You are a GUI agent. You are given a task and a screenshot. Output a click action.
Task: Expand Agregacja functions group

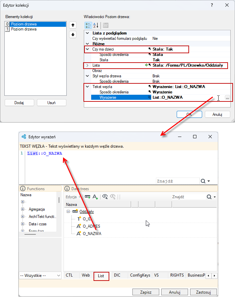click(23, 209)
